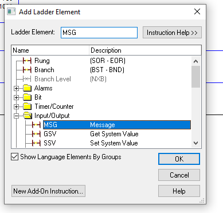Expand the Alarms group
Image resolution: width=223 pixels, height=213 pixels.
(x=17, y=88)
